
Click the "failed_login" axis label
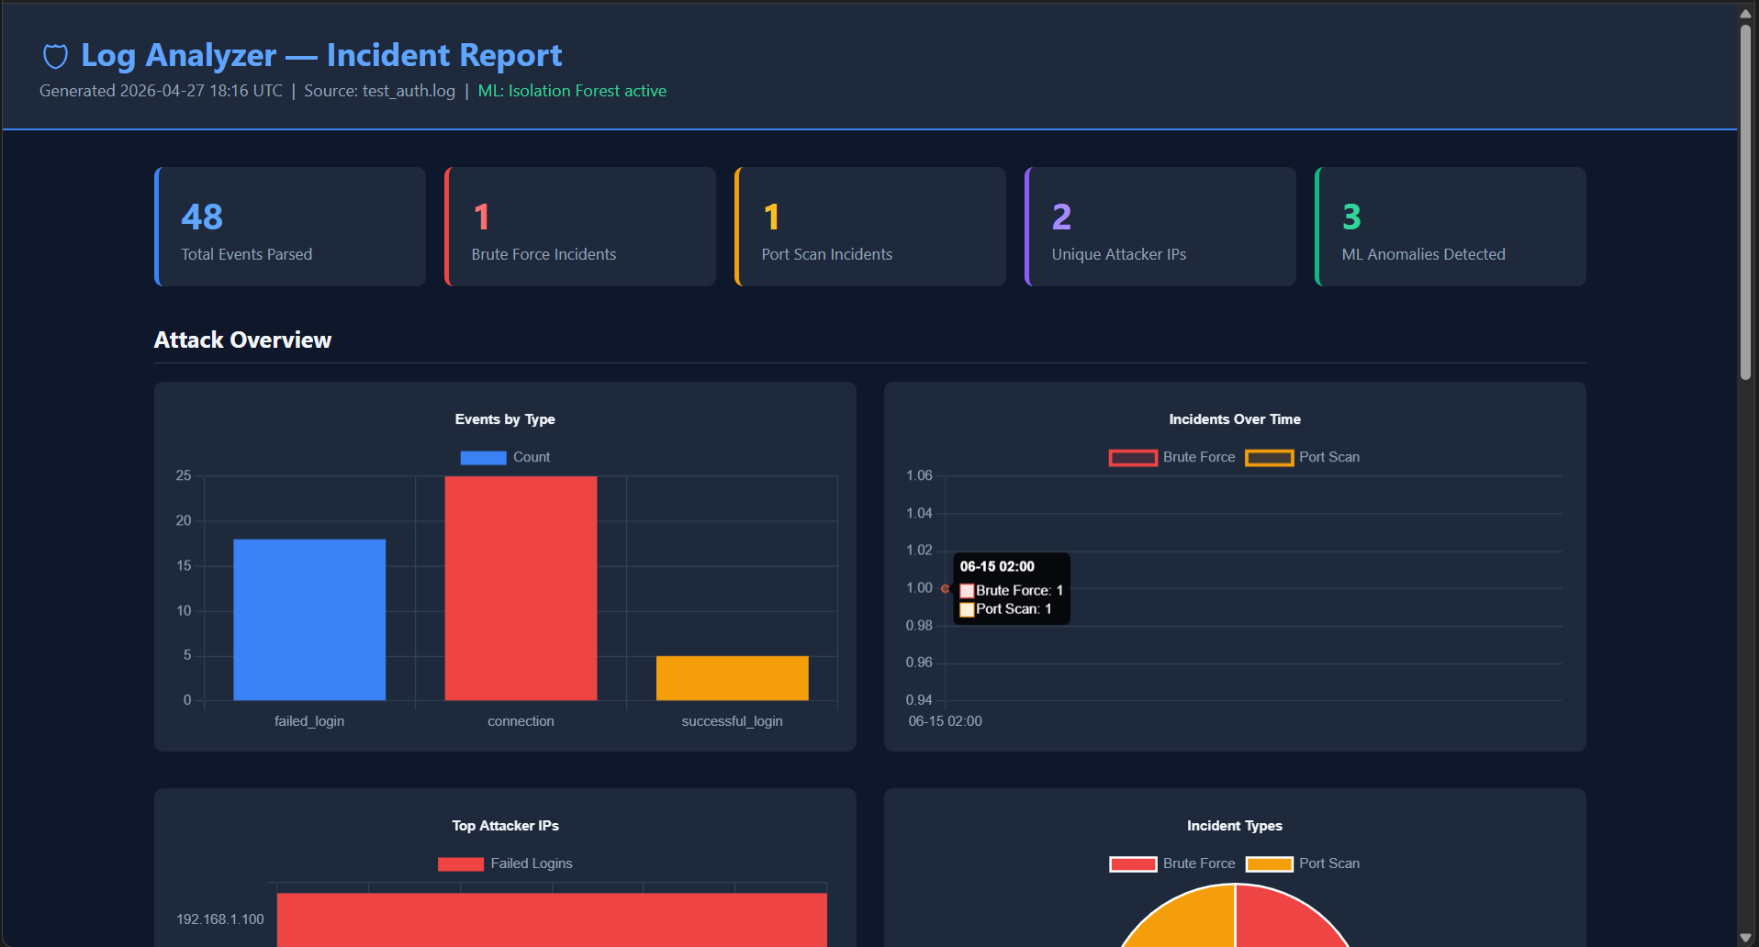[309, 721]
